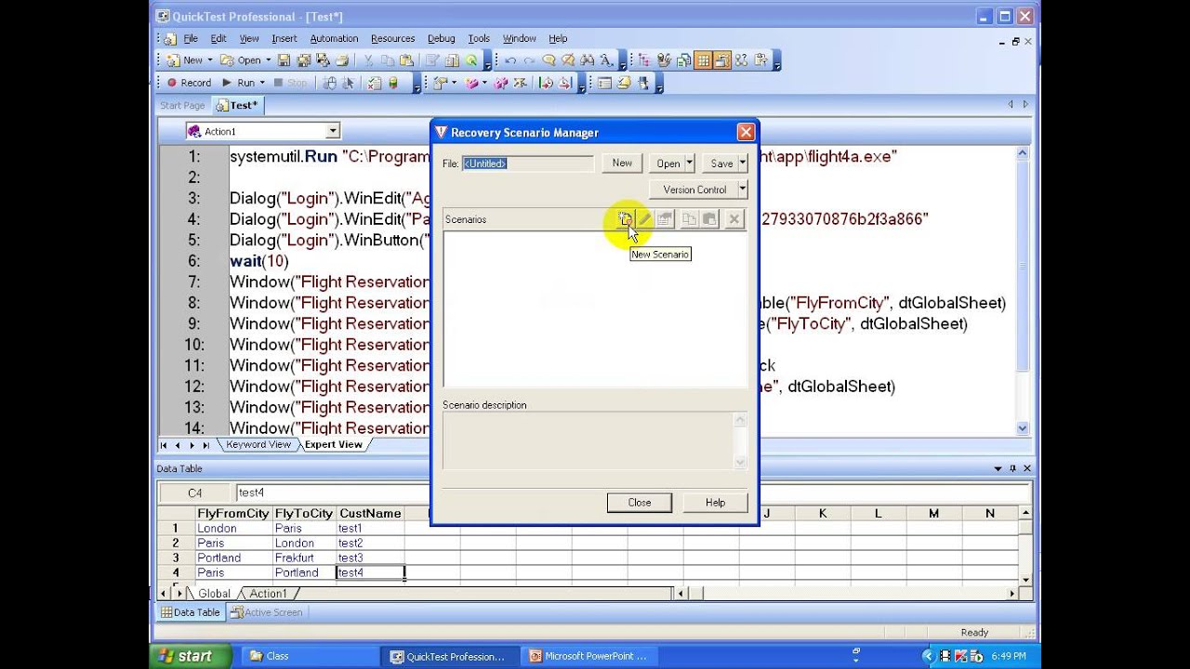This screenshot has width=1190, height=669.
Task: Expand the Action1 combo box
Action: 333,131
